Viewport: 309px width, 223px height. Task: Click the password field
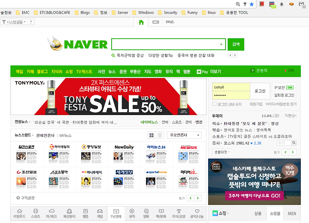pyautogui.click(x=231, y=95)
